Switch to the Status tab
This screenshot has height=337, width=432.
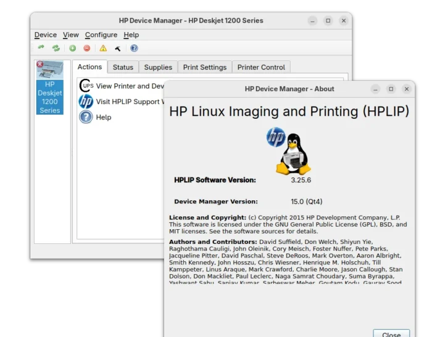123,67
